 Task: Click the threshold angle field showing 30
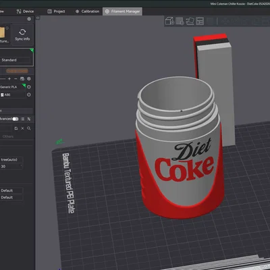(11, 167)
